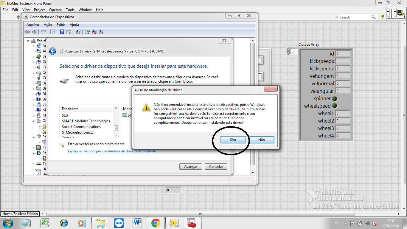Open Word from the taskbar
This screenshot has height=229, width=407.
coord(137,223)
